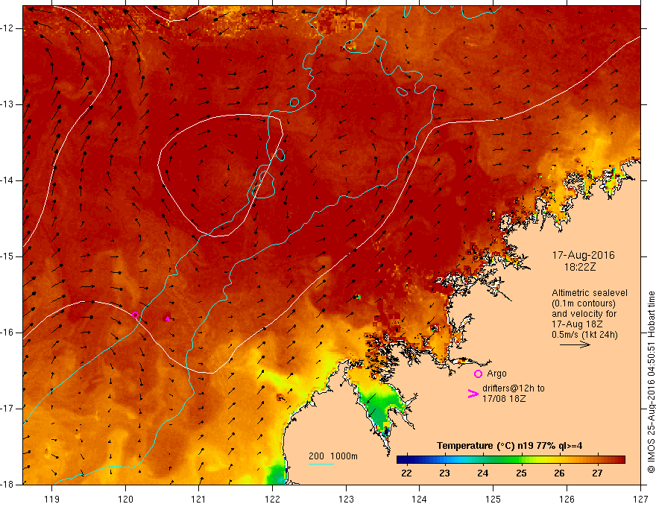Image resolution: width=656 pixels, height=507 pixels.
Task: Click the Argo legend circle symbol
Action: (x=478, y=374)
